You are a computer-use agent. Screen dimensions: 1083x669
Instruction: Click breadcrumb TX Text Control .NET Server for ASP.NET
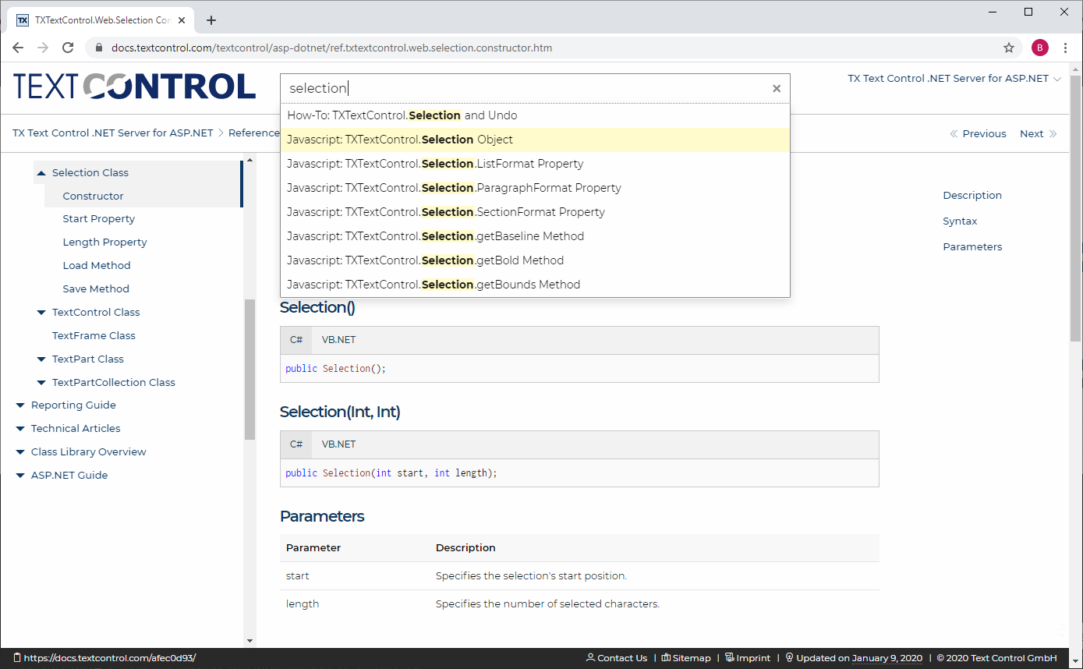[113, 133]
